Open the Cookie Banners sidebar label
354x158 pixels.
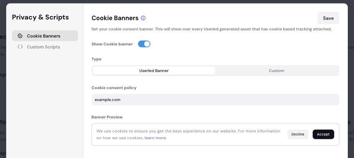(x=44, y=36)
